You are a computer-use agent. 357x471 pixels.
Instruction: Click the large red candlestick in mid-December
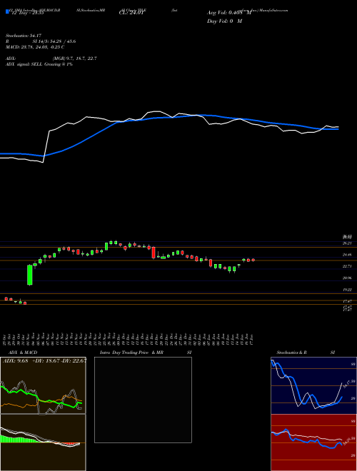(154, 253)
